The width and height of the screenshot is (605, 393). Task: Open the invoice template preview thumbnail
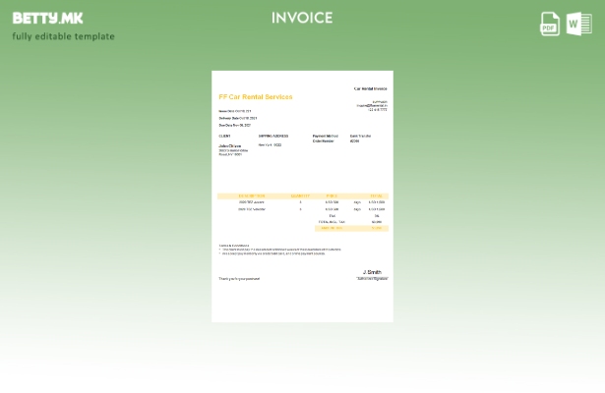click(x=302, y=196)
